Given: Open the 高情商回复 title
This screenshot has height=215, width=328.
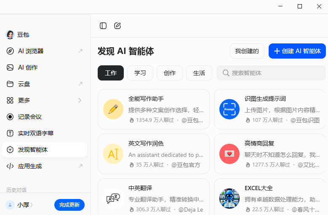Looking at the screenshot, I should point(259,143).
